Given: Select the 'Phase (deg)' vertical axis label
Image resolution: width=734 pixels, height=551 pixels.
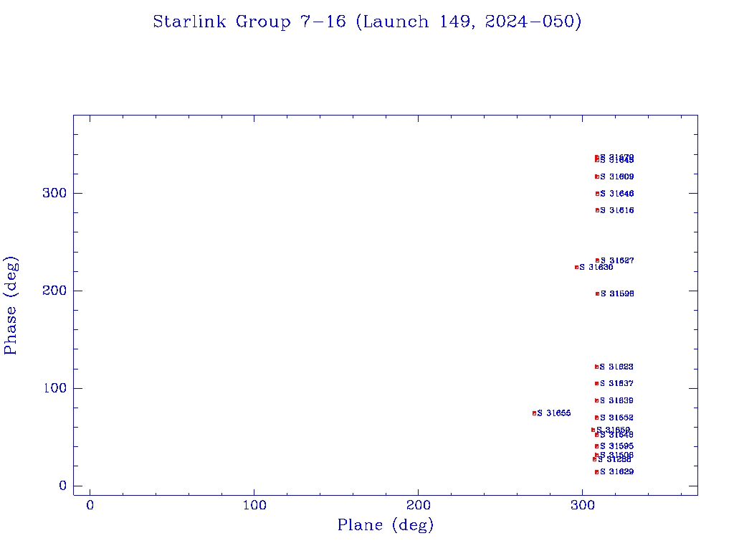Looking at the screenshot, I should pos(10,306).
